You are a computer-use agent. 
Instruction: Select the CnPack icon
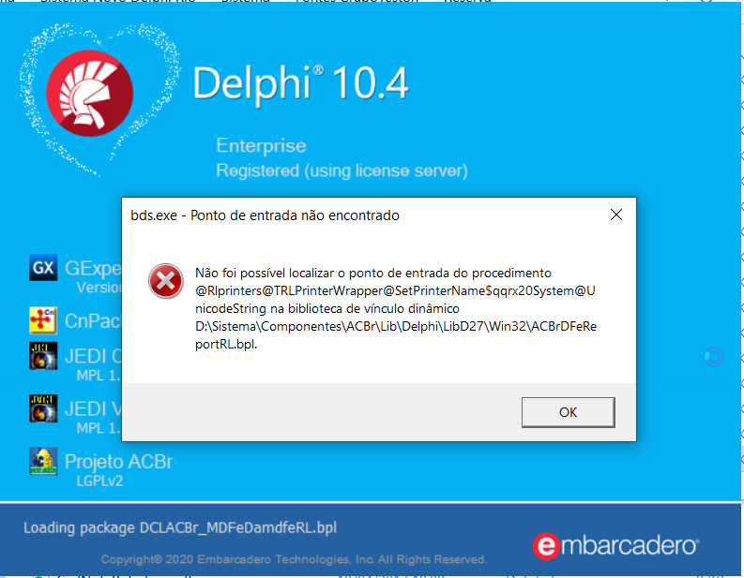tap(43, 320)
